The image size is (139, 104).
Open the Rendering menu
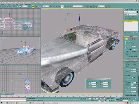(x=38, y=2)
